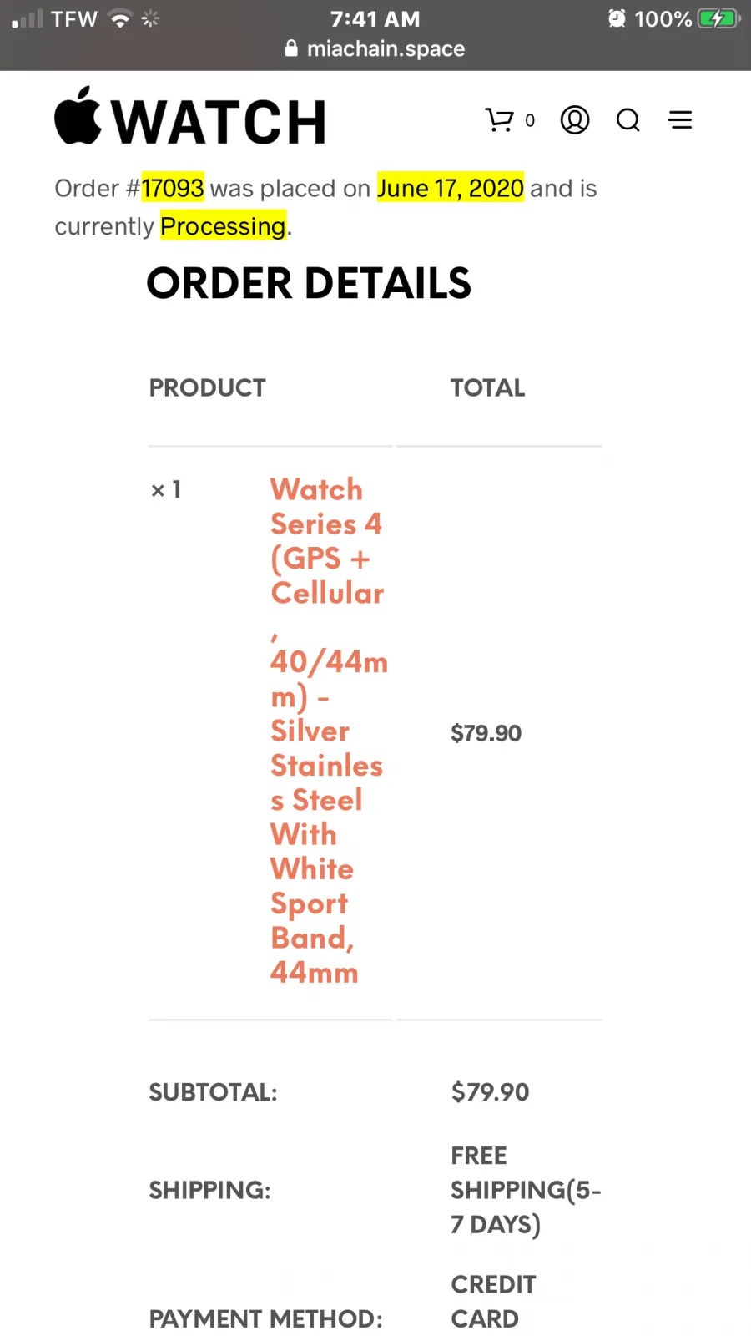Tap the 7:41 AM clock
Image resolution: width=751 pixels, height=1336 pixels.
[x=375, y=18]
